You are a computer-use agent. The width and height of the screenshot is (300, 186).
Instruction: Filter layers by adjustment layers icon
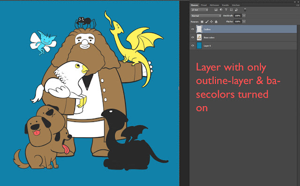pyautogui.click(x=221, y=10)
